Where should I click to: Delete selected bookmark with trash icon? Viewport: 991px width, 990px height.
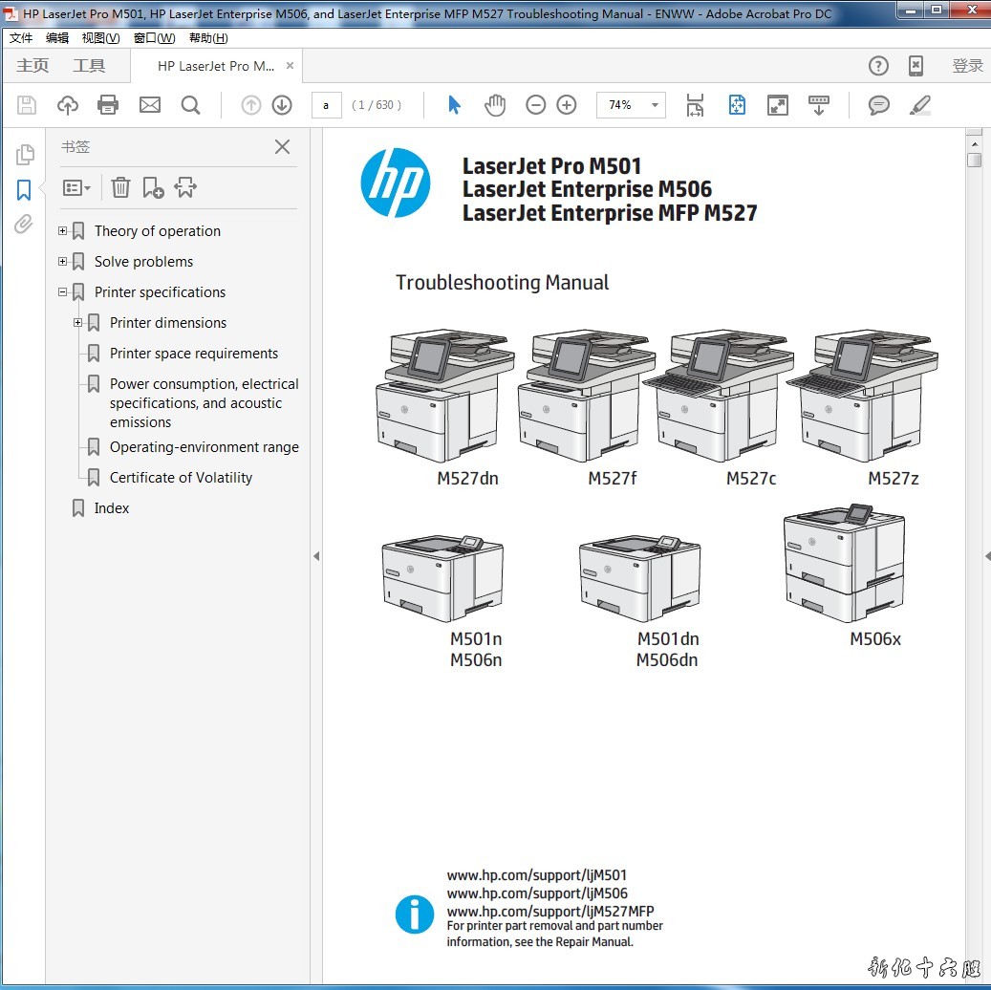(120, 187)
